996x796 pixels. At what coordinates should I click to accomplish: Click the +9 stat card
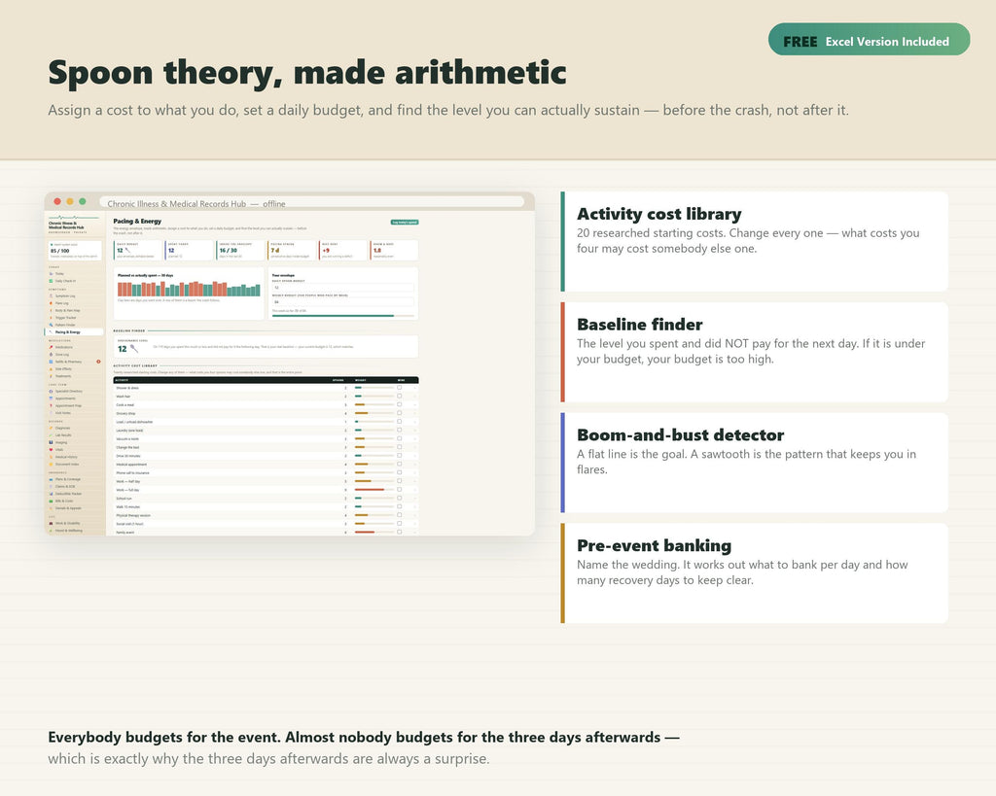343,250
